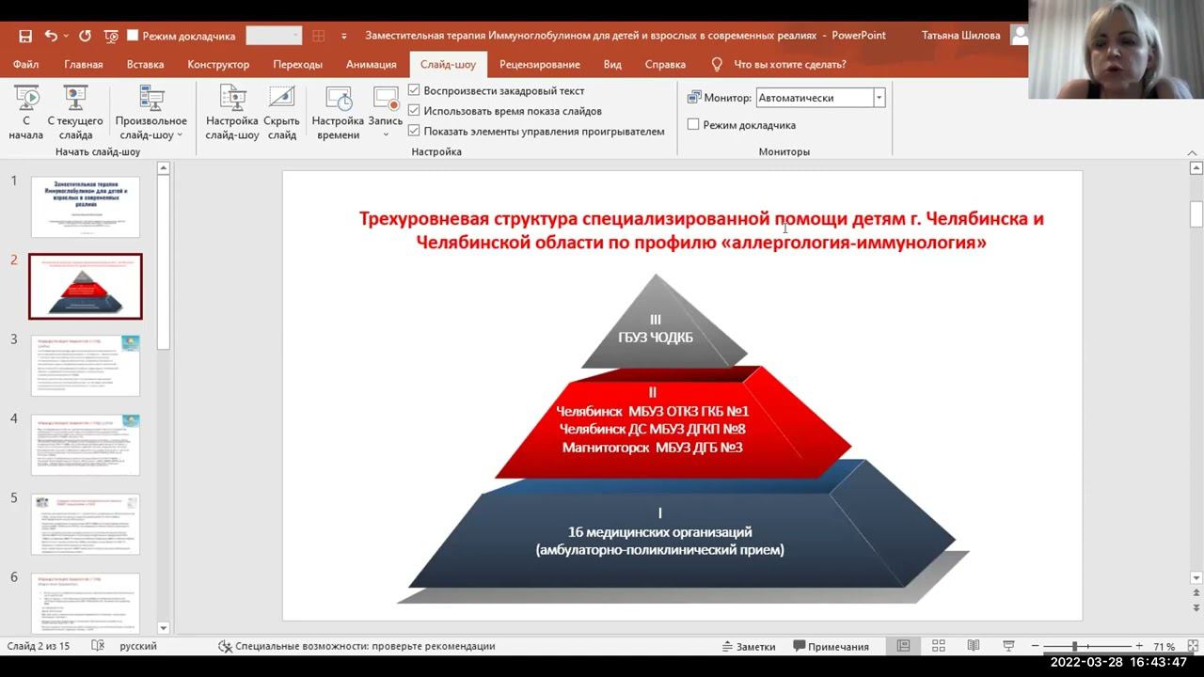Click the Заметки button in status bar
Screen dimensions: 1204x677
748,646
